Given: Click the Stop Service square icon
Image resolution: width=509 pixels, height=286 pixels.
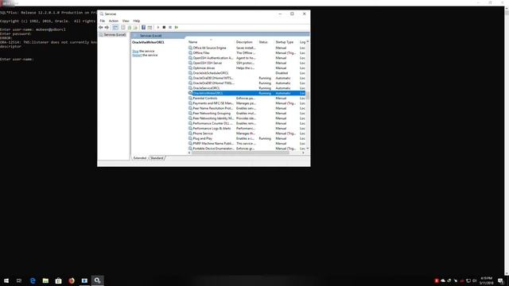Looking at the screenshot, I should pyautogui.click(x=164, y=28).
